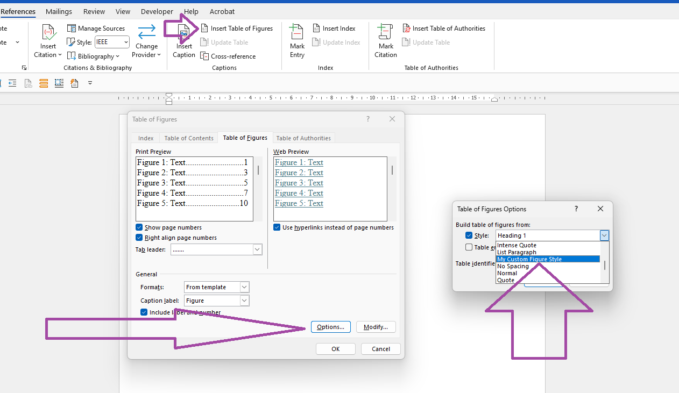The height and width of the screenshot is (393, 679).
Task: Collapse the Style combo box arrow in Options
Action: [x=604, y=235]
